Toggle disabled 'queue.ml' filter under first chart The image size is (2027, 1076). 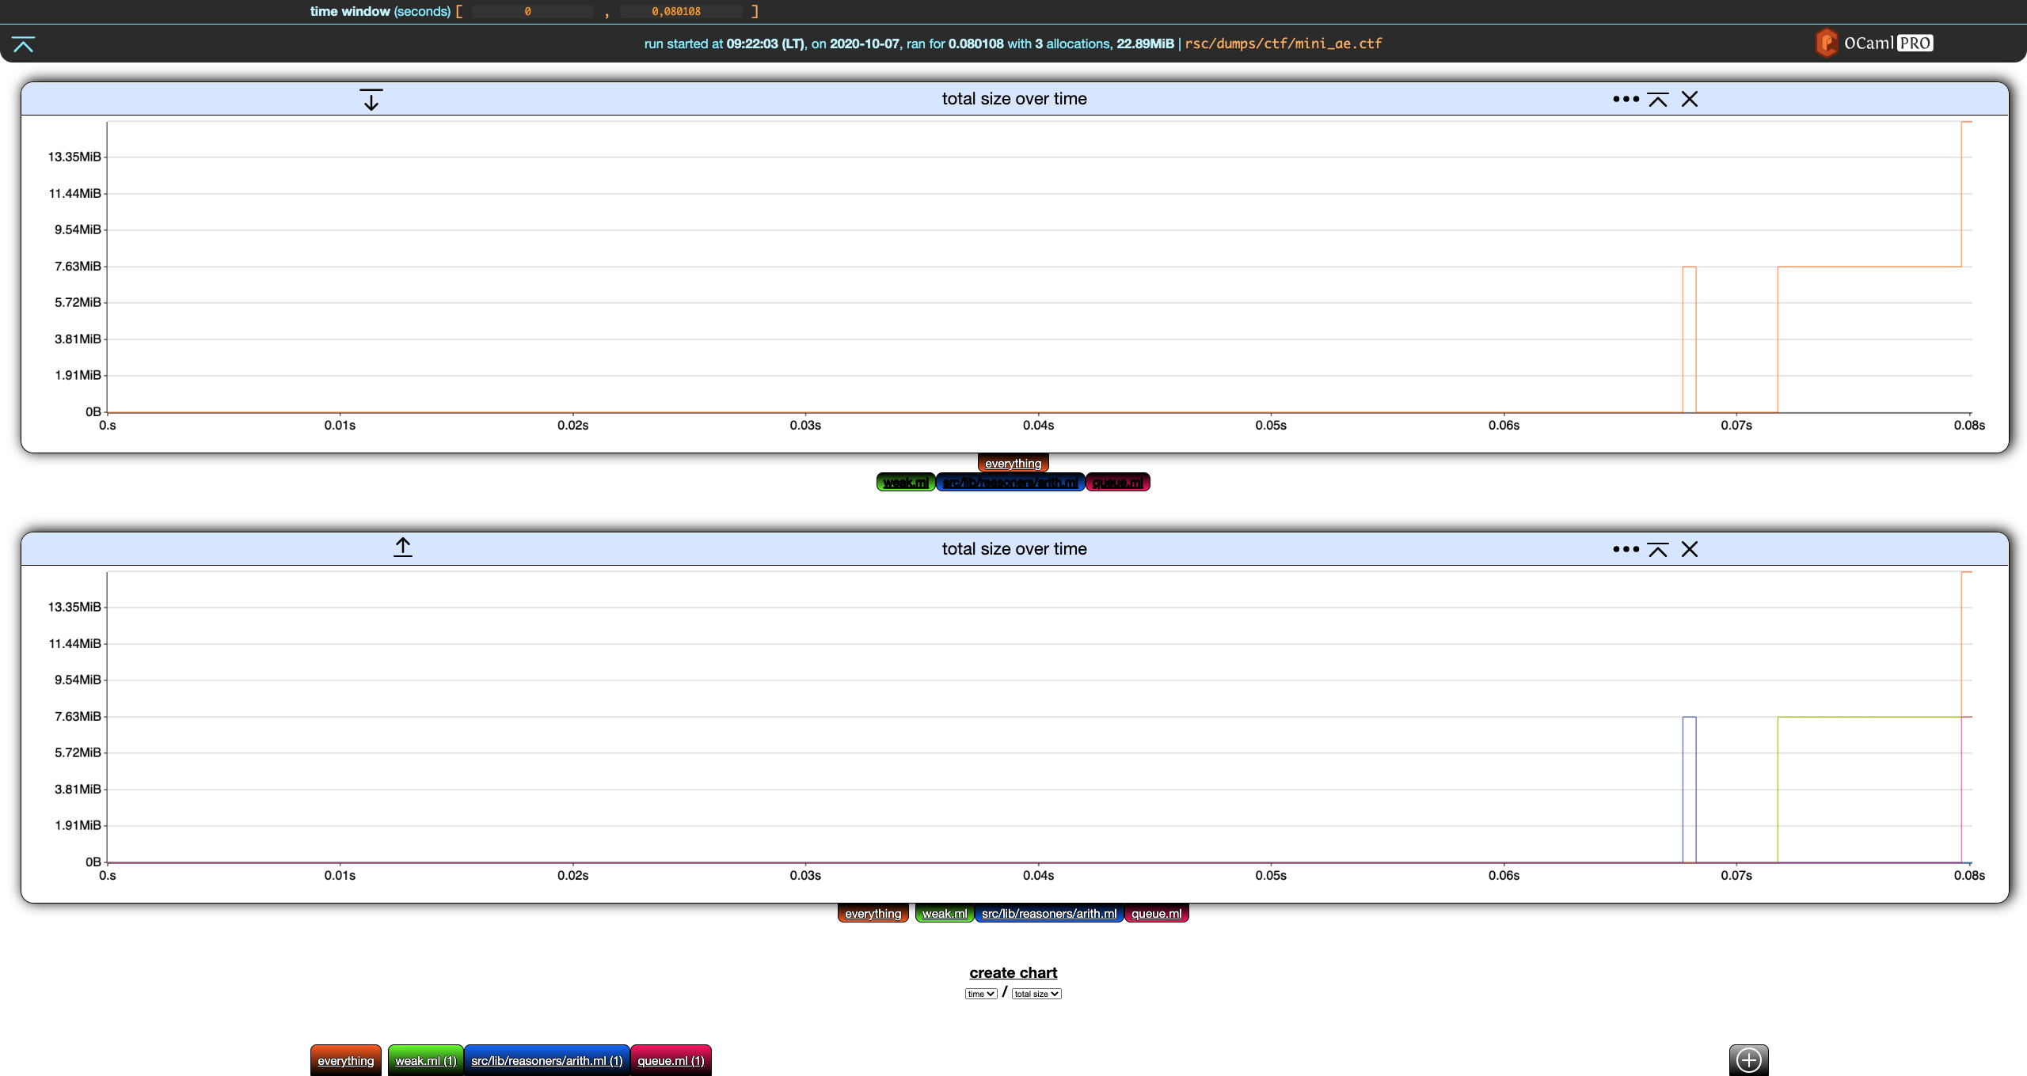point(1117,483)
